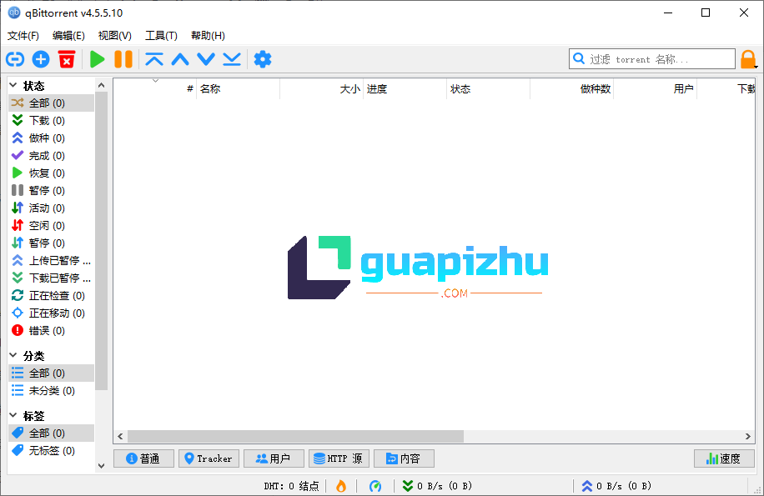Screen dimensions: 764x496
Task: Open the HTTP 源 tab
Action: [x=339, y=458]
